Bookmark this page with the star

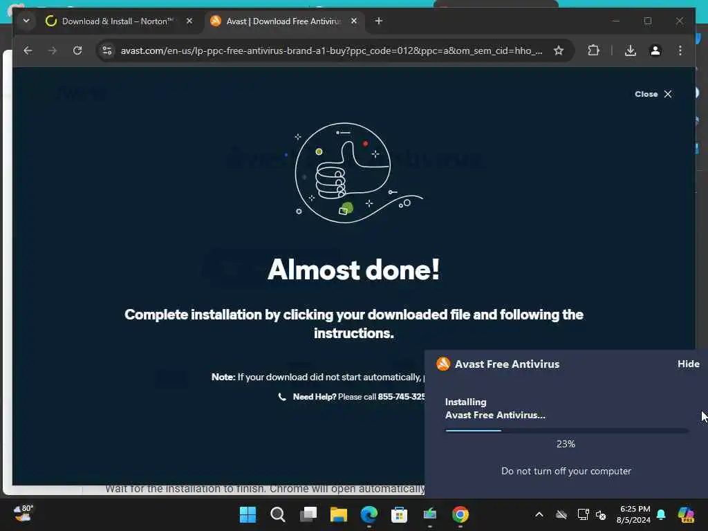pyautogui.click(x=559, y=50)
